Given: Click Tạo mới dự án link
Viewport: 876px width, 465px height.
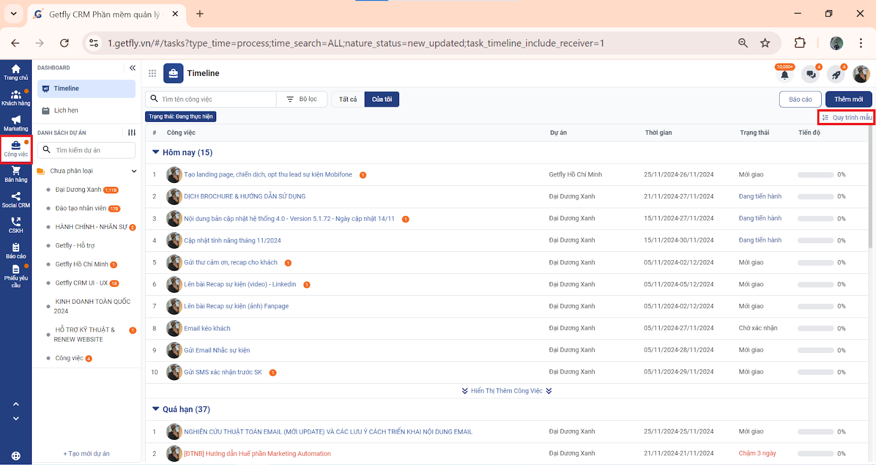Looking at the screenshot, I should click(x=87, y=454).
